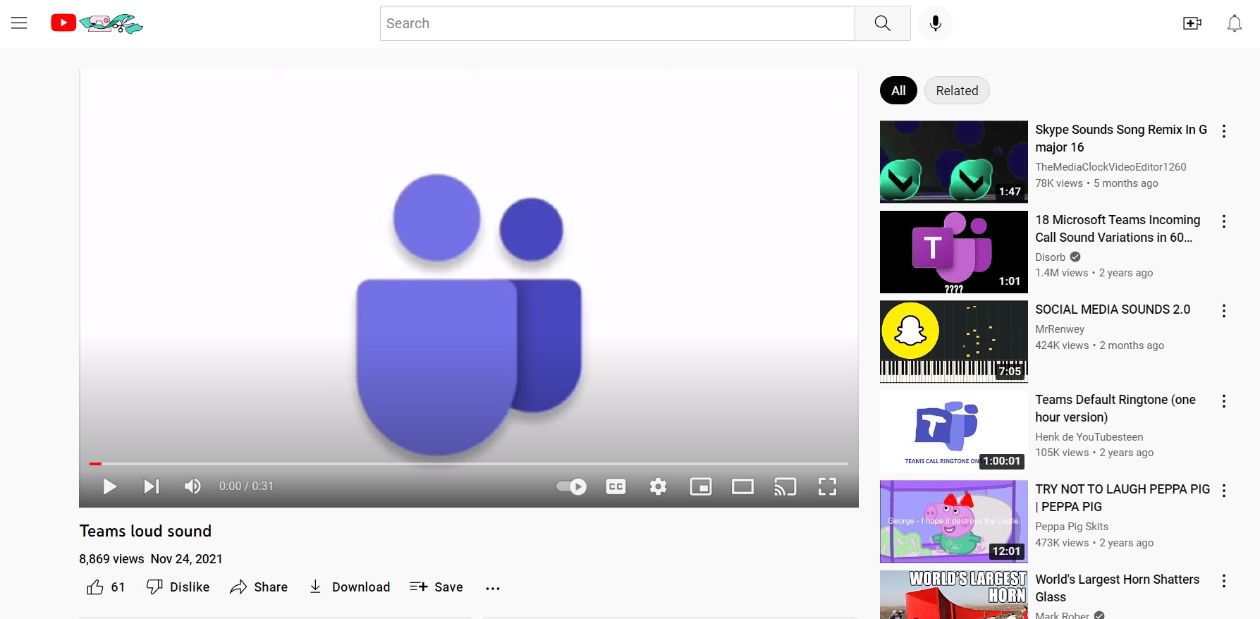The width and height of the screenshot is (1260, 619).
Task: Enter full screen mode
Action: pyautogui.click(x=827, y=486)
